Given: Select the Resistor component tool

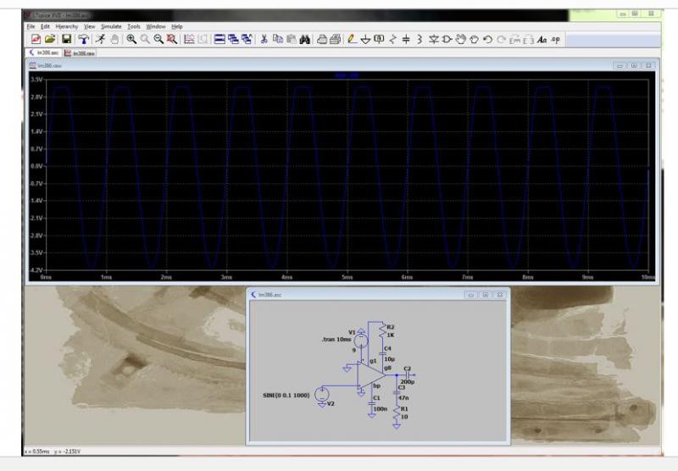Looking at the screenshot, I should pyautogui.click(x=392, y=40).
